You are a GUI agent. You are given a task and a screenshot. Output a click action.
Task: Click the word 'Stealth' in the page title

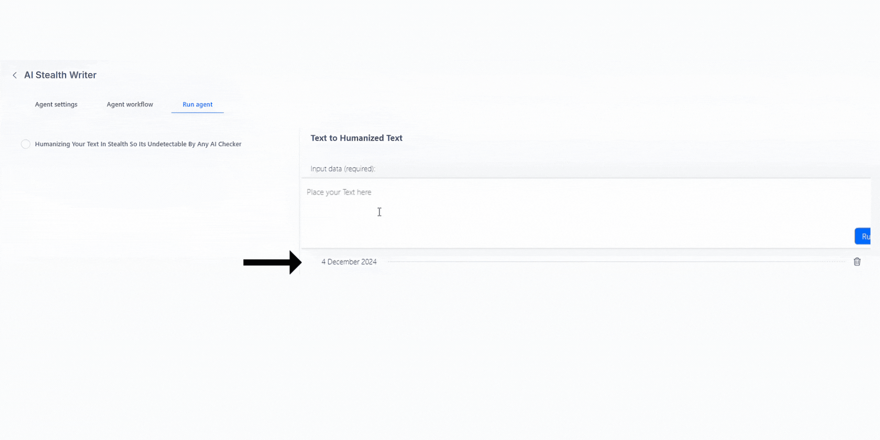[x=51, y=75]
